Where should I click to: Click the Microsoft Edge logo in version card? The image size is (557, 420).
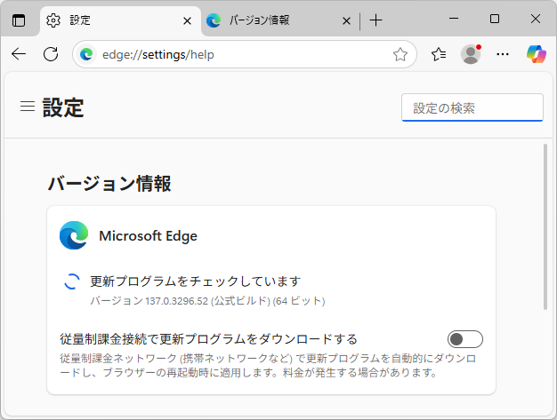click(74, 235)
